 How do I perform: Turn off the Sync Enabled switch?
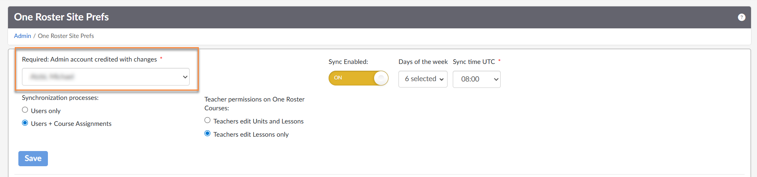tap(358, 78)
